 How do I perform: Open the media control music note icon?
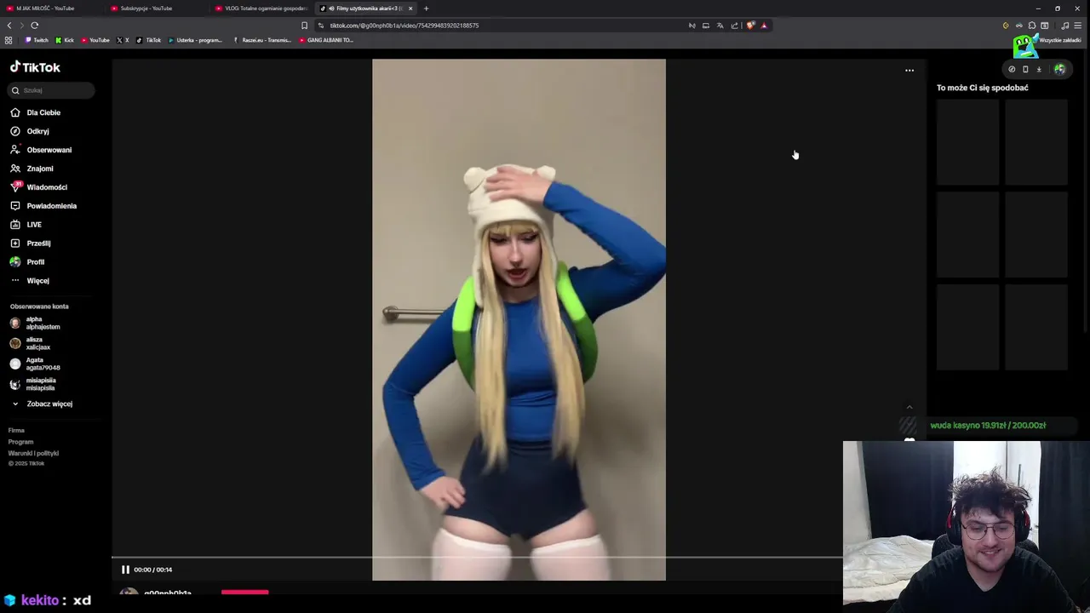pyautogui.click(x=1064, y=26)
